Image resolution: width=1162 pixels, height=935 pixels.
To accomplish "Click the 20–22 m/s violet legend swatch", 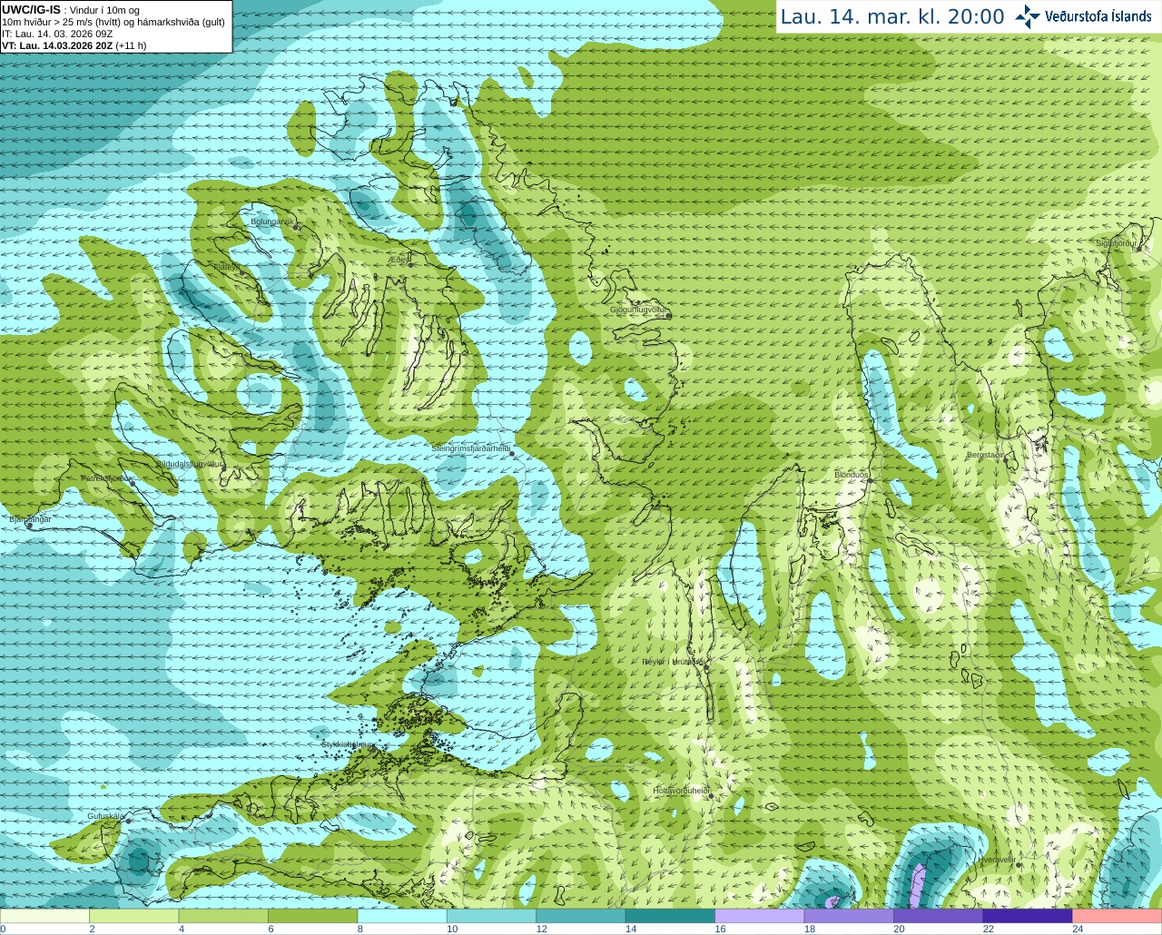I will pyautogui.click(x=939, y=916).
